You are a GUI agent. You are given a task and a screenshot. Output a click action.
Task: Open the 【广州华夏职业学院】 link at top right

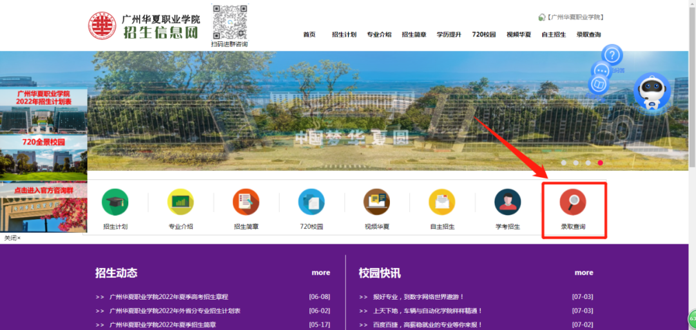(x=575, y=17)
